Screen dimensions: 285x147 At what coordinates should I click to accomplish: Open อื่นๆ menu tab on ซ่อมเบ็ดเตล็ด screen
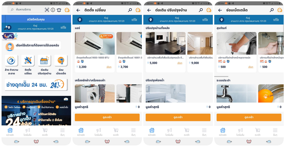(x=275, y=132)
